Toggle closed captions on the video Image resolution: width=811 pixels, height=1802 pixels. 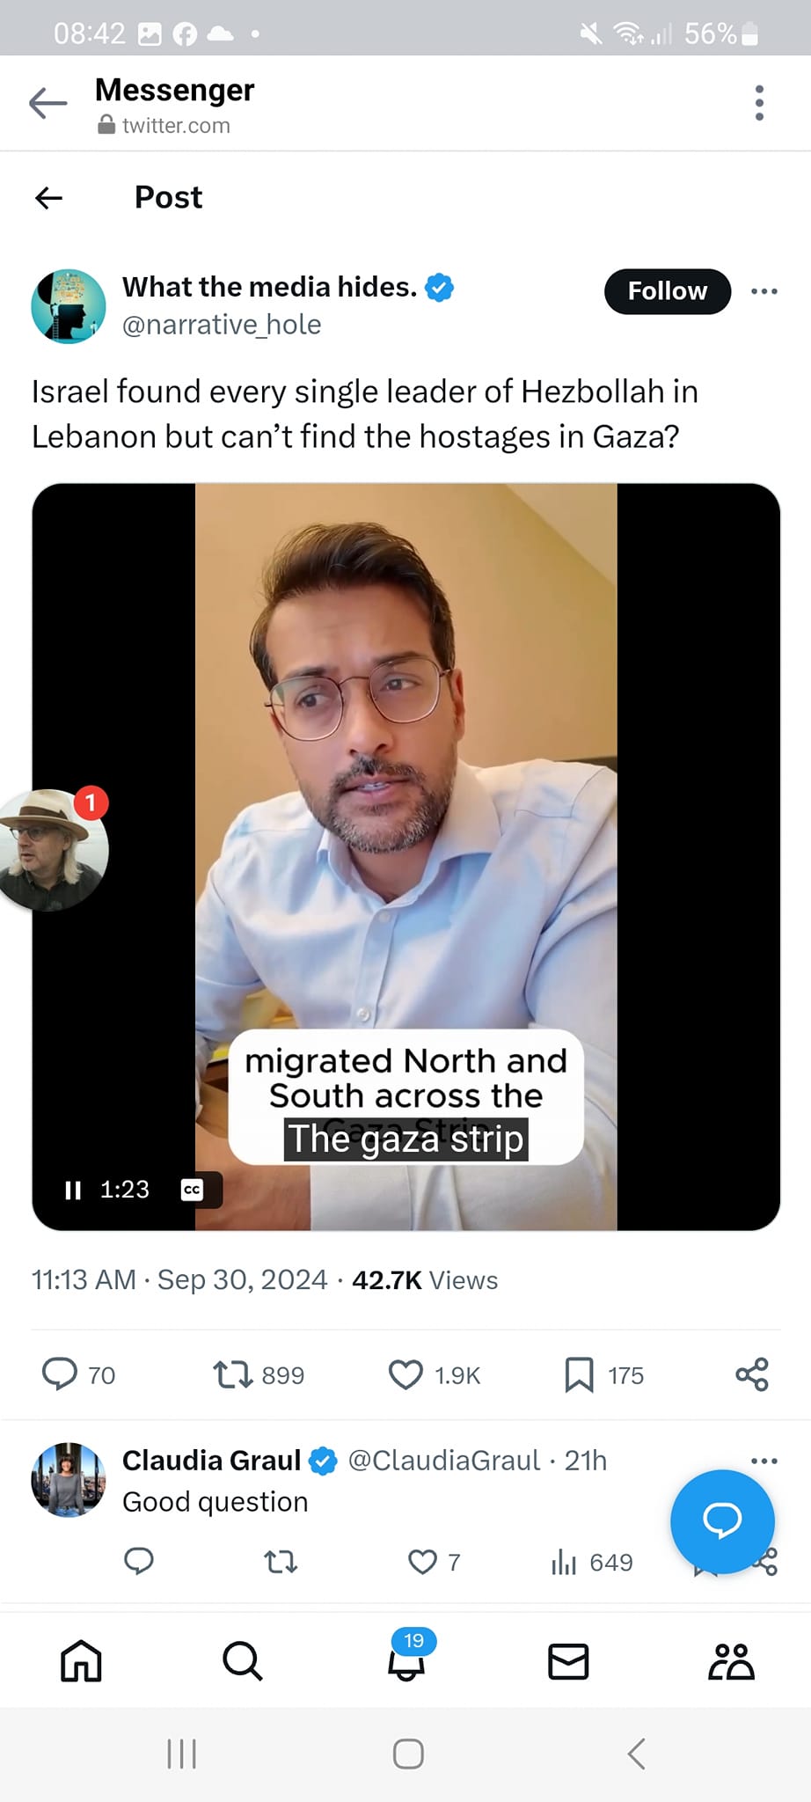[192, 1190]
